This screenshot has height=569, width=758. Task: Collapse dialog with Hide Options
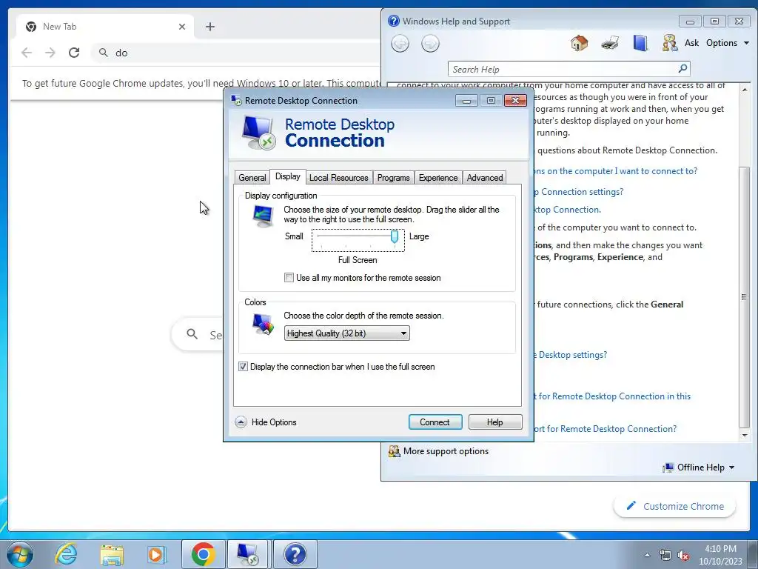point(266,422)
